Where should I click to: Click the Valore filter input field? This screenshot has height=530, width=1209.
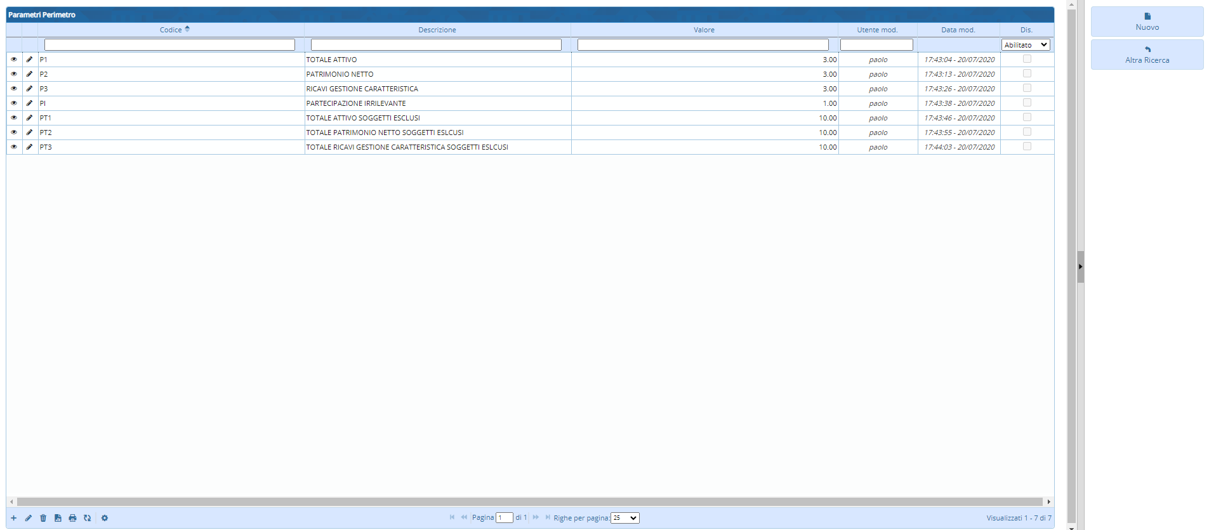(x=703, y=45)
